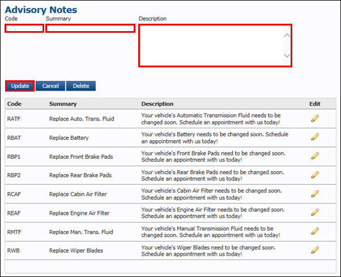Click summary Replace Battery
This screenshot has width=341, height=277.
click(x=69, y=138)
